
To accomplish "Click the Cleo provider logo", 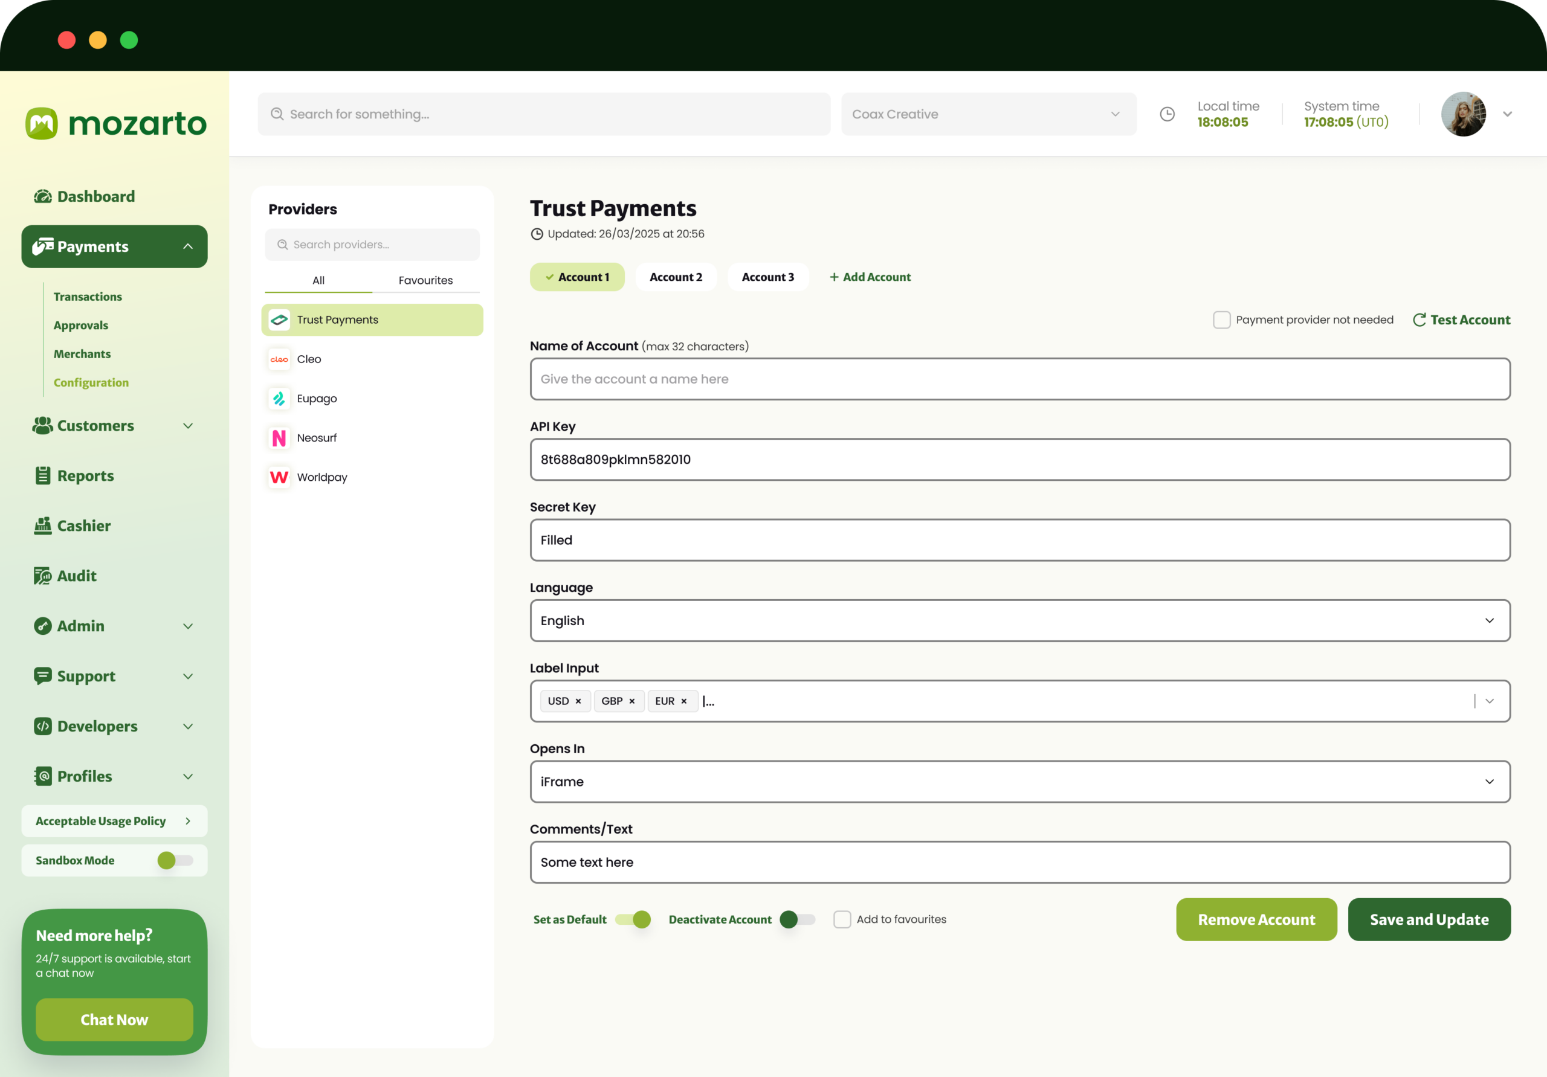I will 279,359.
